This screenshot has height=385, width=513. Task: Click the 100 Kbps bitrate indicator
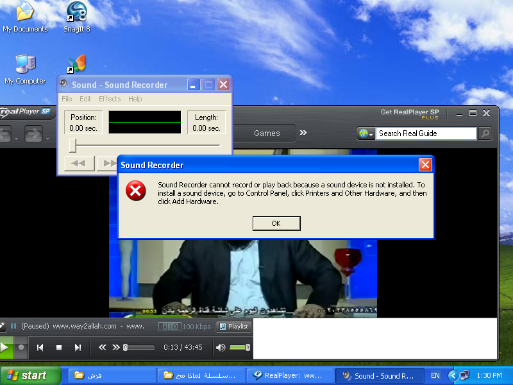click(x=197, y=327)
